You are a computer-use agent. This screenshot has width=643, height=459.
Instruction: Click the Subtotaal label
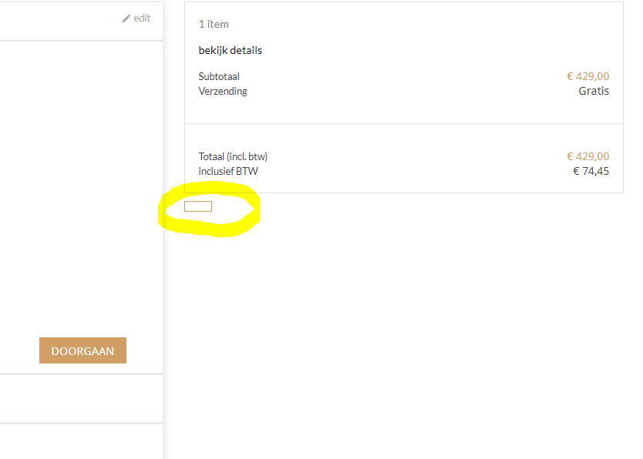point(219,76)
